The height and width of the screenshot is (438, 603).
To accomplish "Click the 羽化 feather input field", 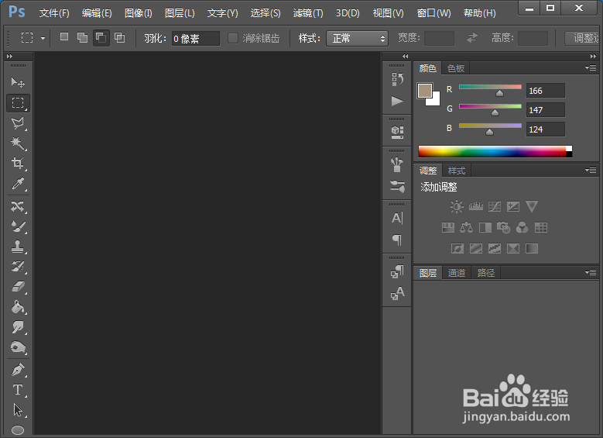I will [195, 38].
